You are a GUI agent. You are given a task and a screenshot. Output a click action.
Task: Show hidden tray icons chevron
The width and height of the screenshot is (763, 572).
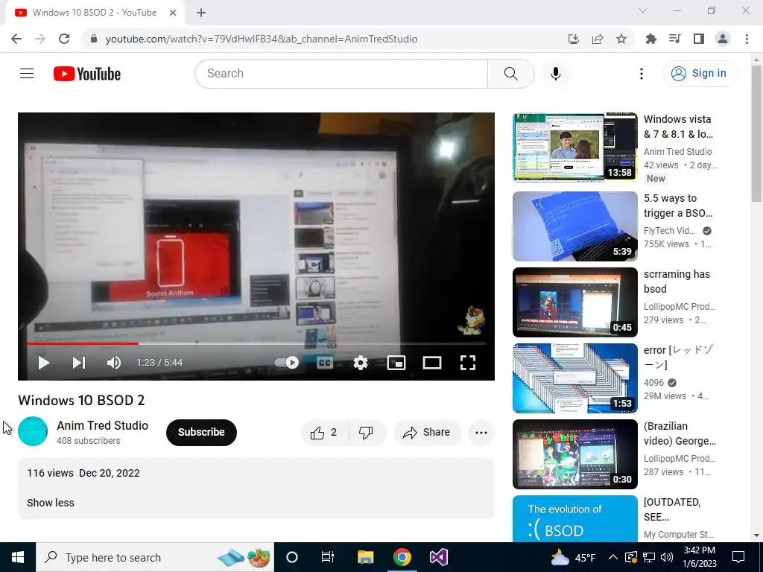coord(613,557)
